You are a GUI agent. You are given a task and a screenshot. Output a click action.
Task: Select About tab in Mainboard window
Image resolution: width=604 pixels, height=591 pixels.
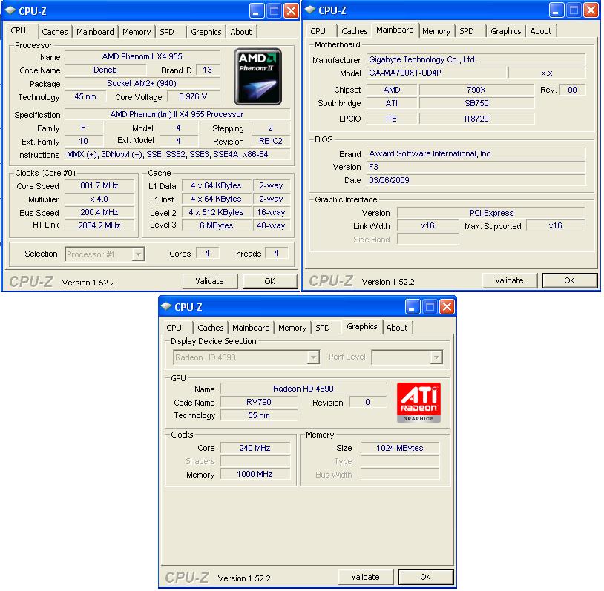click(540, 31)
